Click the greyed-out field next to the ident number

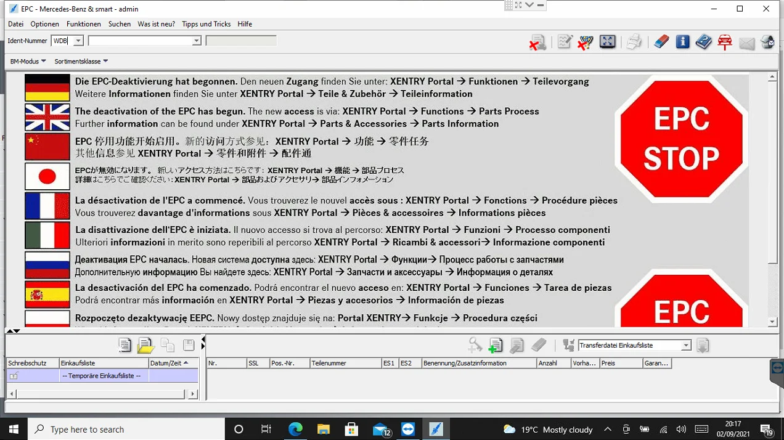click(x=241, y=41)
